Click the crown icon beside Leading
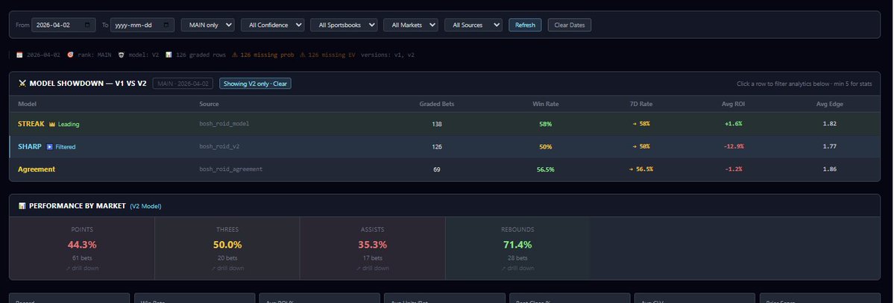The height and width of the screenshot is (303, 894). (52, 124)
